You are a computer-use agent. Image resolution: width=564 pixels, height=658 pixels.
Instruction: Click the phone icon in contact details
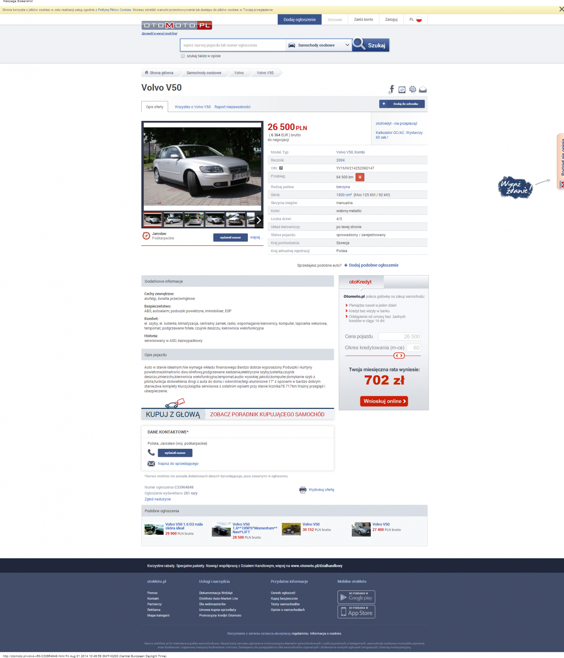tap(151, 453)
